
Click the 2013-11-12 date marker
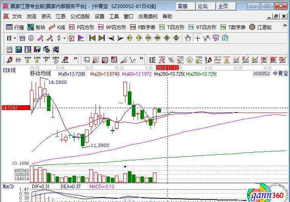pyautogui.click(x=167, y=68)
